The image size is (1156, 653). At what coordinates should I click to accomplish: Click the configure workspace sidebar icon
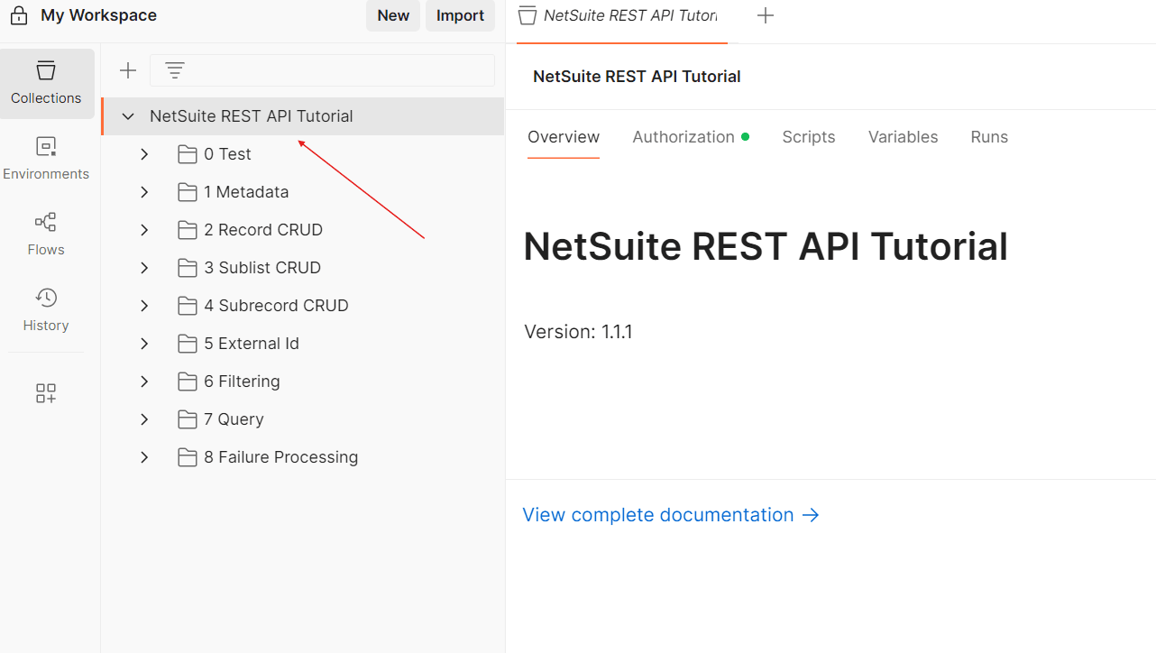(x=46, y=393)
